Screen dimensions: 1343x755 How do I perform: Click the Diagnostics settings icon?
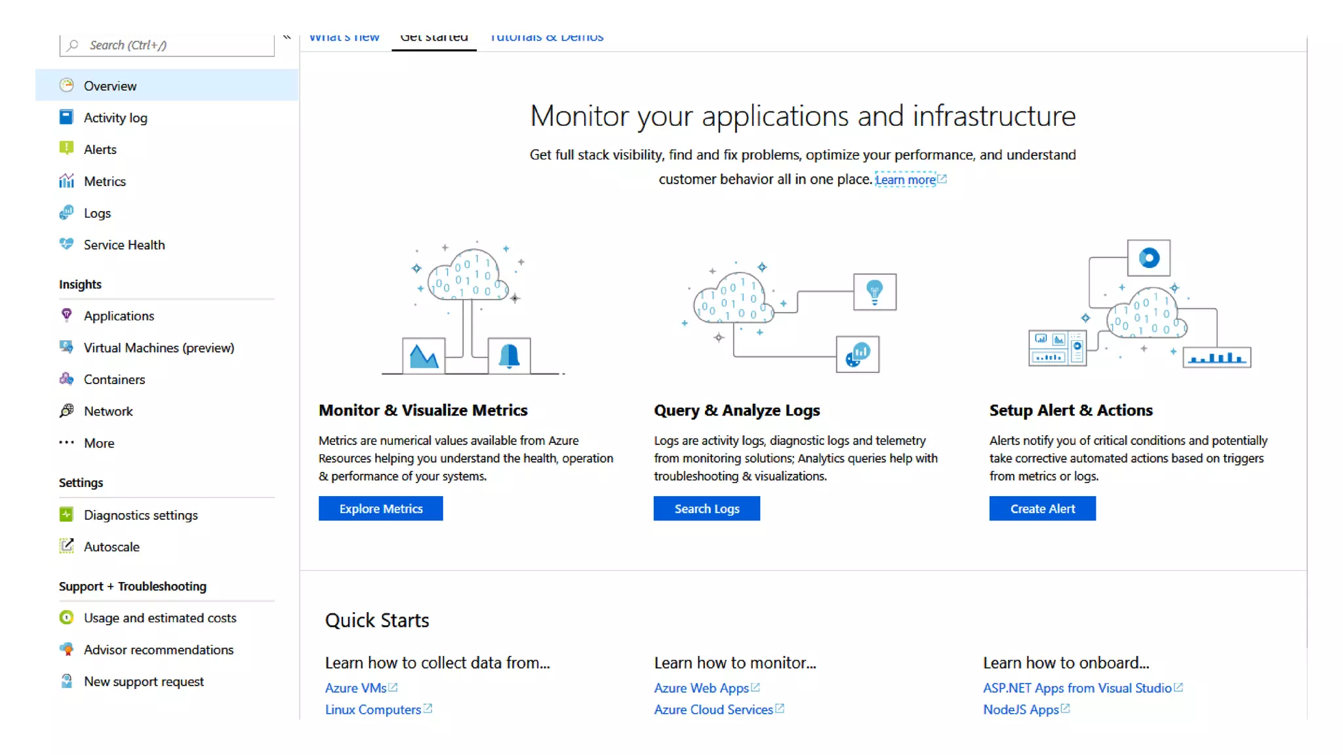point(66,514)
